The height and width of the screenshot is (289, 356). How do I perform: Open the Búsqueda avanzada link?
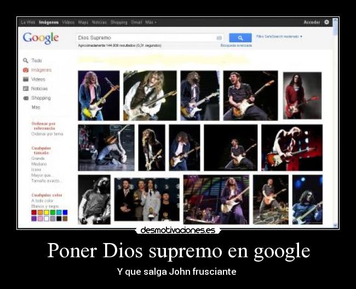236,45
